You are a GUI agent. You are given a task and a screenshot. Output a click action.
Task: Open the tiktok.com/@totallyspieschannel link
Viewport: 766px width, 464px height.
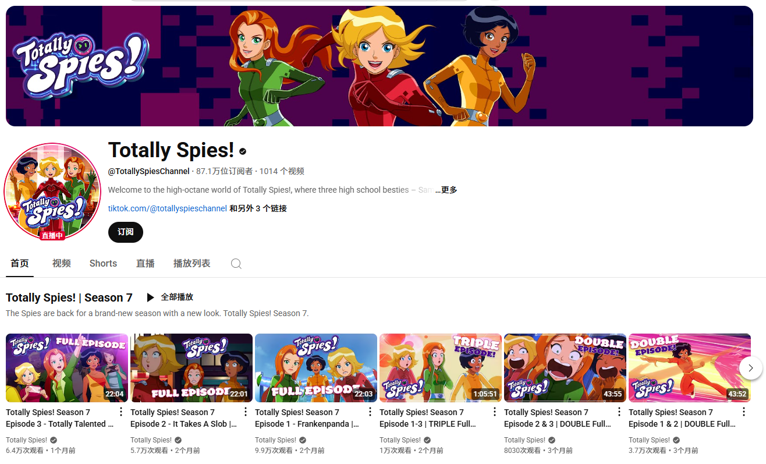[168, 208]
